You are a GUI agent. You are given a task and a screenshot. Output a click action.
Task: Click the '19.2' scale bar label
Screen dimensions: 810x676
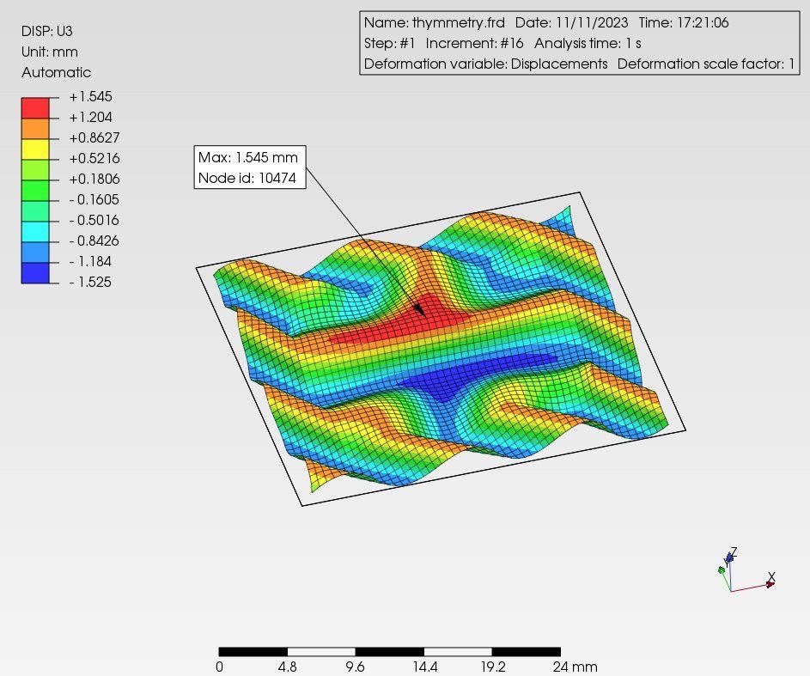493,667
